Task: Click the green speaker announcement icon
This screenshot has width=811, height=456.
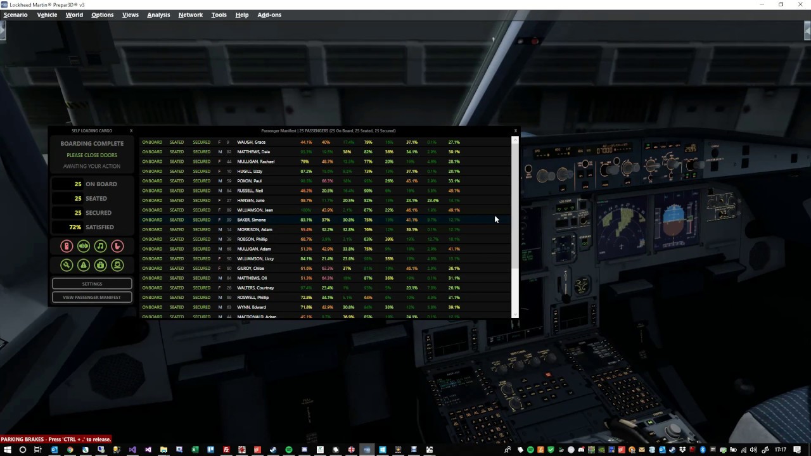Action: pos(84,246)
